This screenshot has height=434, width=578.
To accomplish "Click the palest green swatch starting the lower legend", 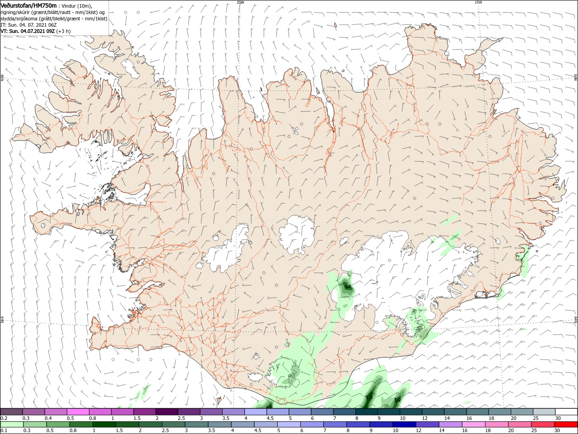I will (x=12, y=425).
